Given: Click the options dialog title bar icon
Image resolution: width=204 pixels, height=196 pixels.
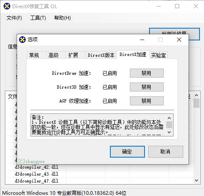Looking at the screenshot, I should [x=22, y=40].
